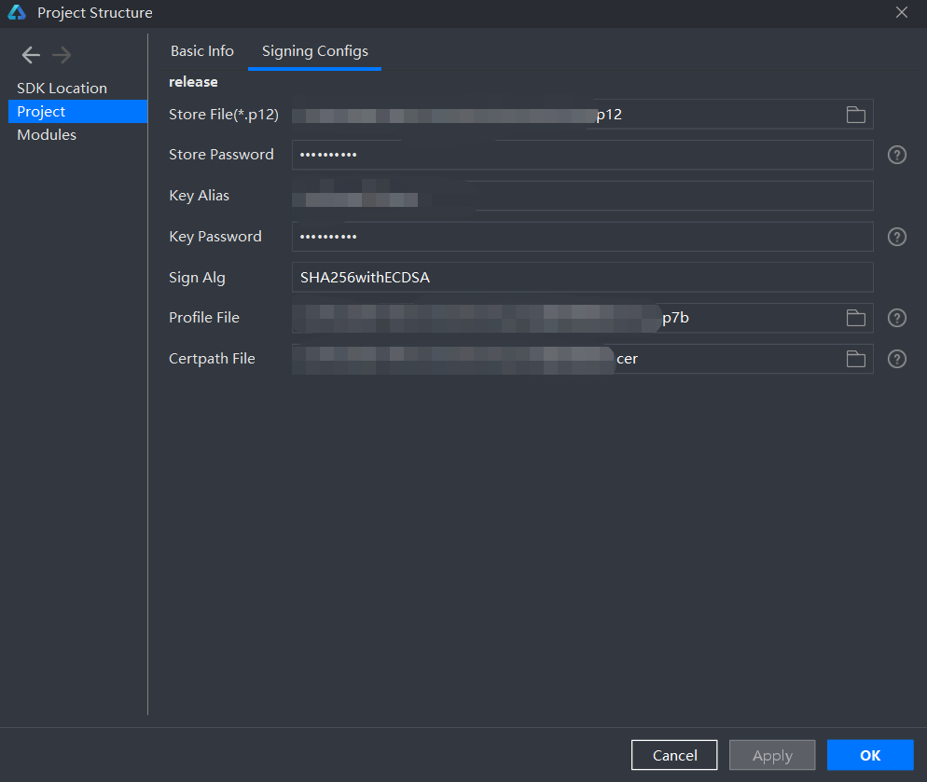Click the Cancel button
Screen dimensions: 927x782
674,755
